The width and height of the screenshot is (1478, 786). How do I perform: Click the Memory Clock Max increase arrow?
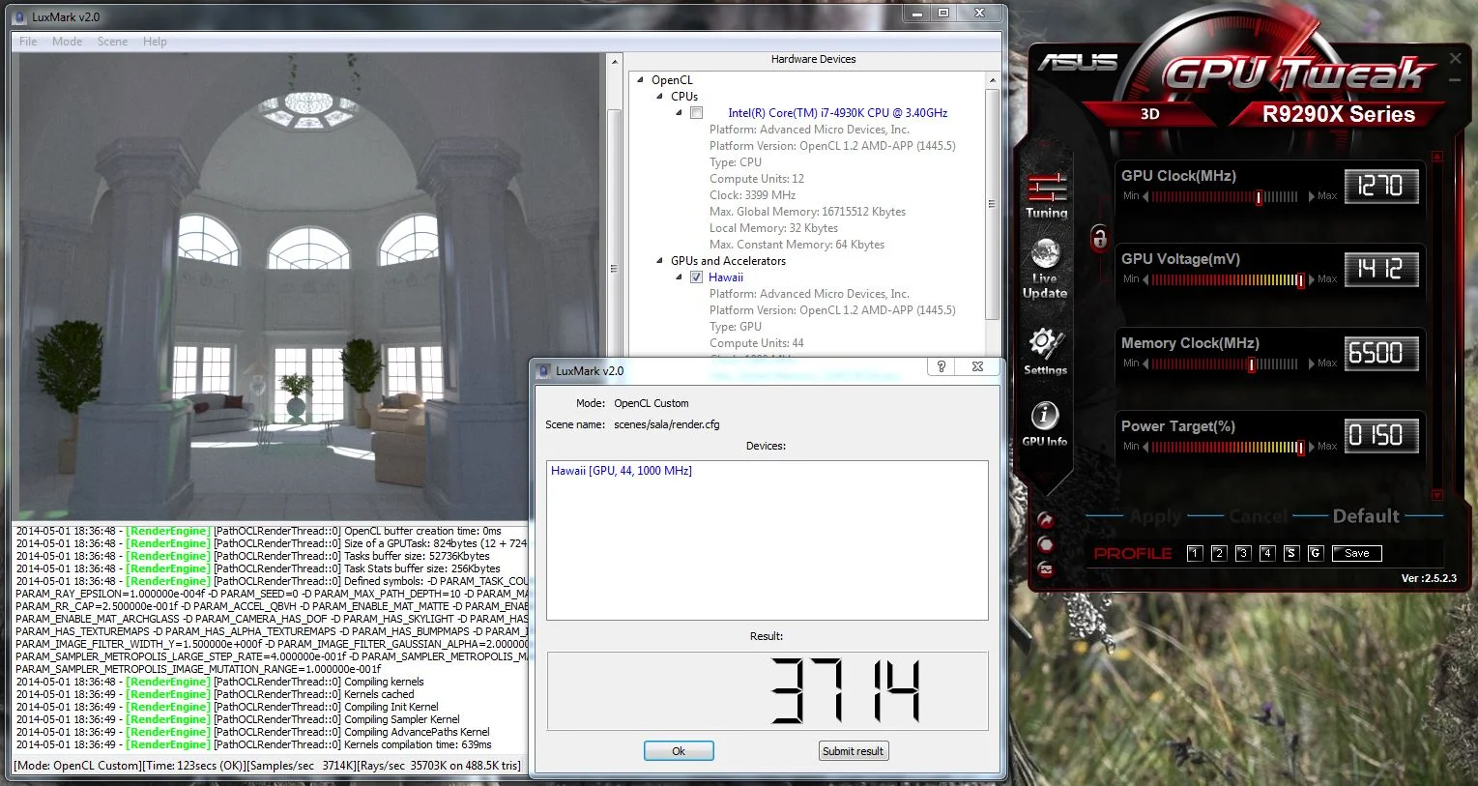(x=1312, y=364)
